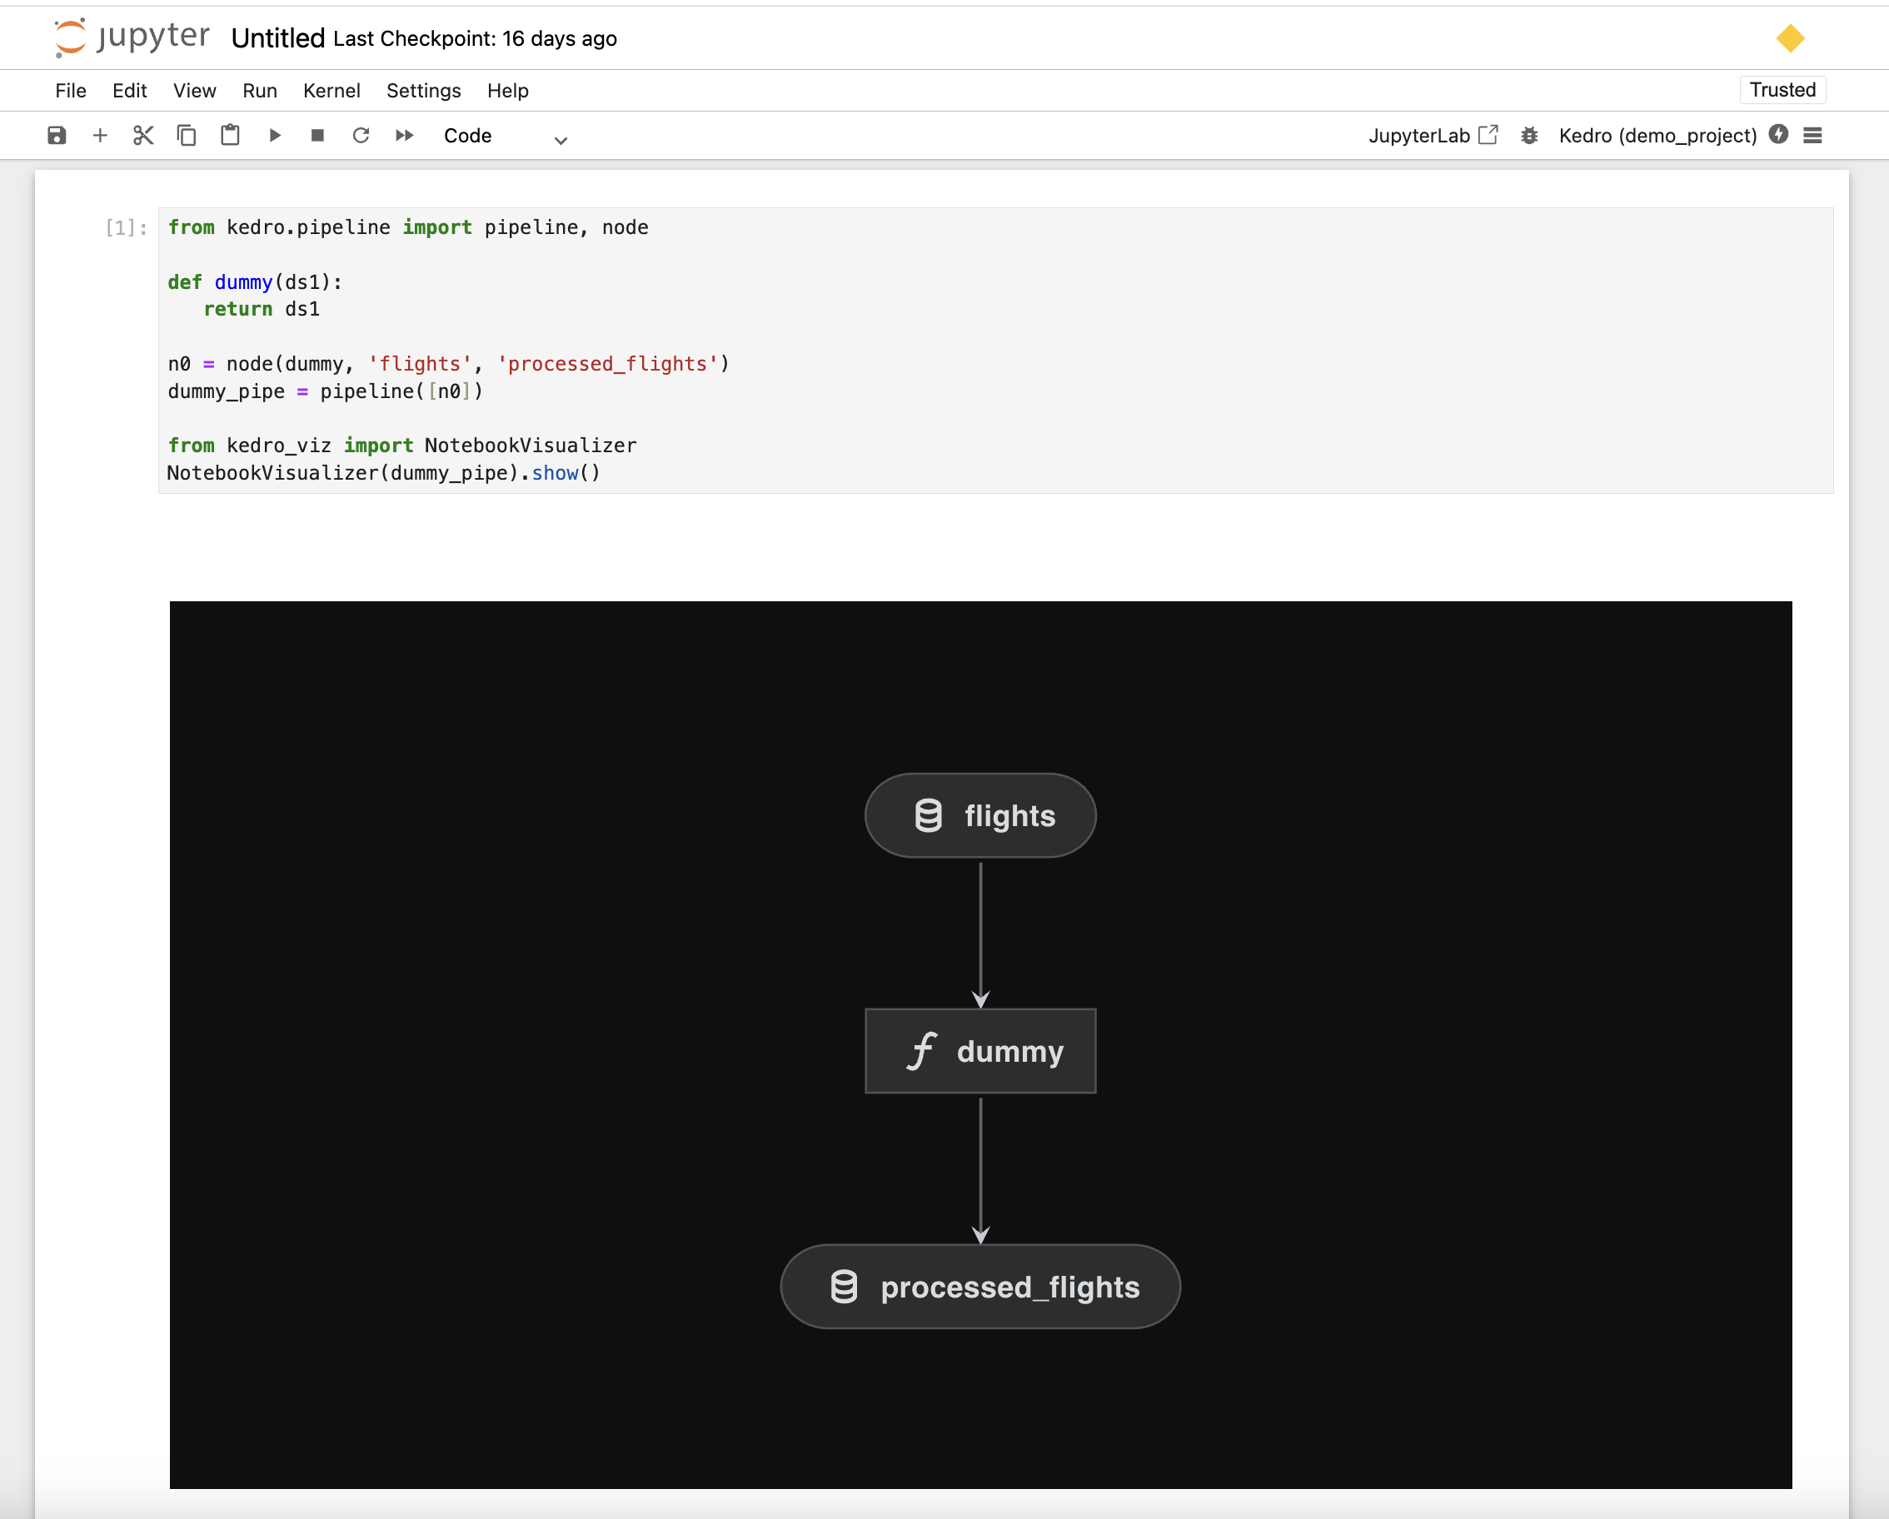Open the Help menu
The width and height of the screenshot is (1889, 1519).
pos(508,91)
